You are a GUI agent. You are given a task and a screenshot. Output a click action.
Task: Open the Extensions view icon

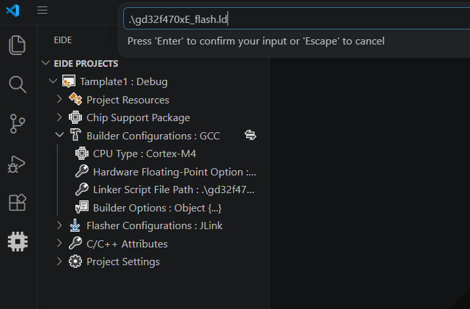coord(18,202)
